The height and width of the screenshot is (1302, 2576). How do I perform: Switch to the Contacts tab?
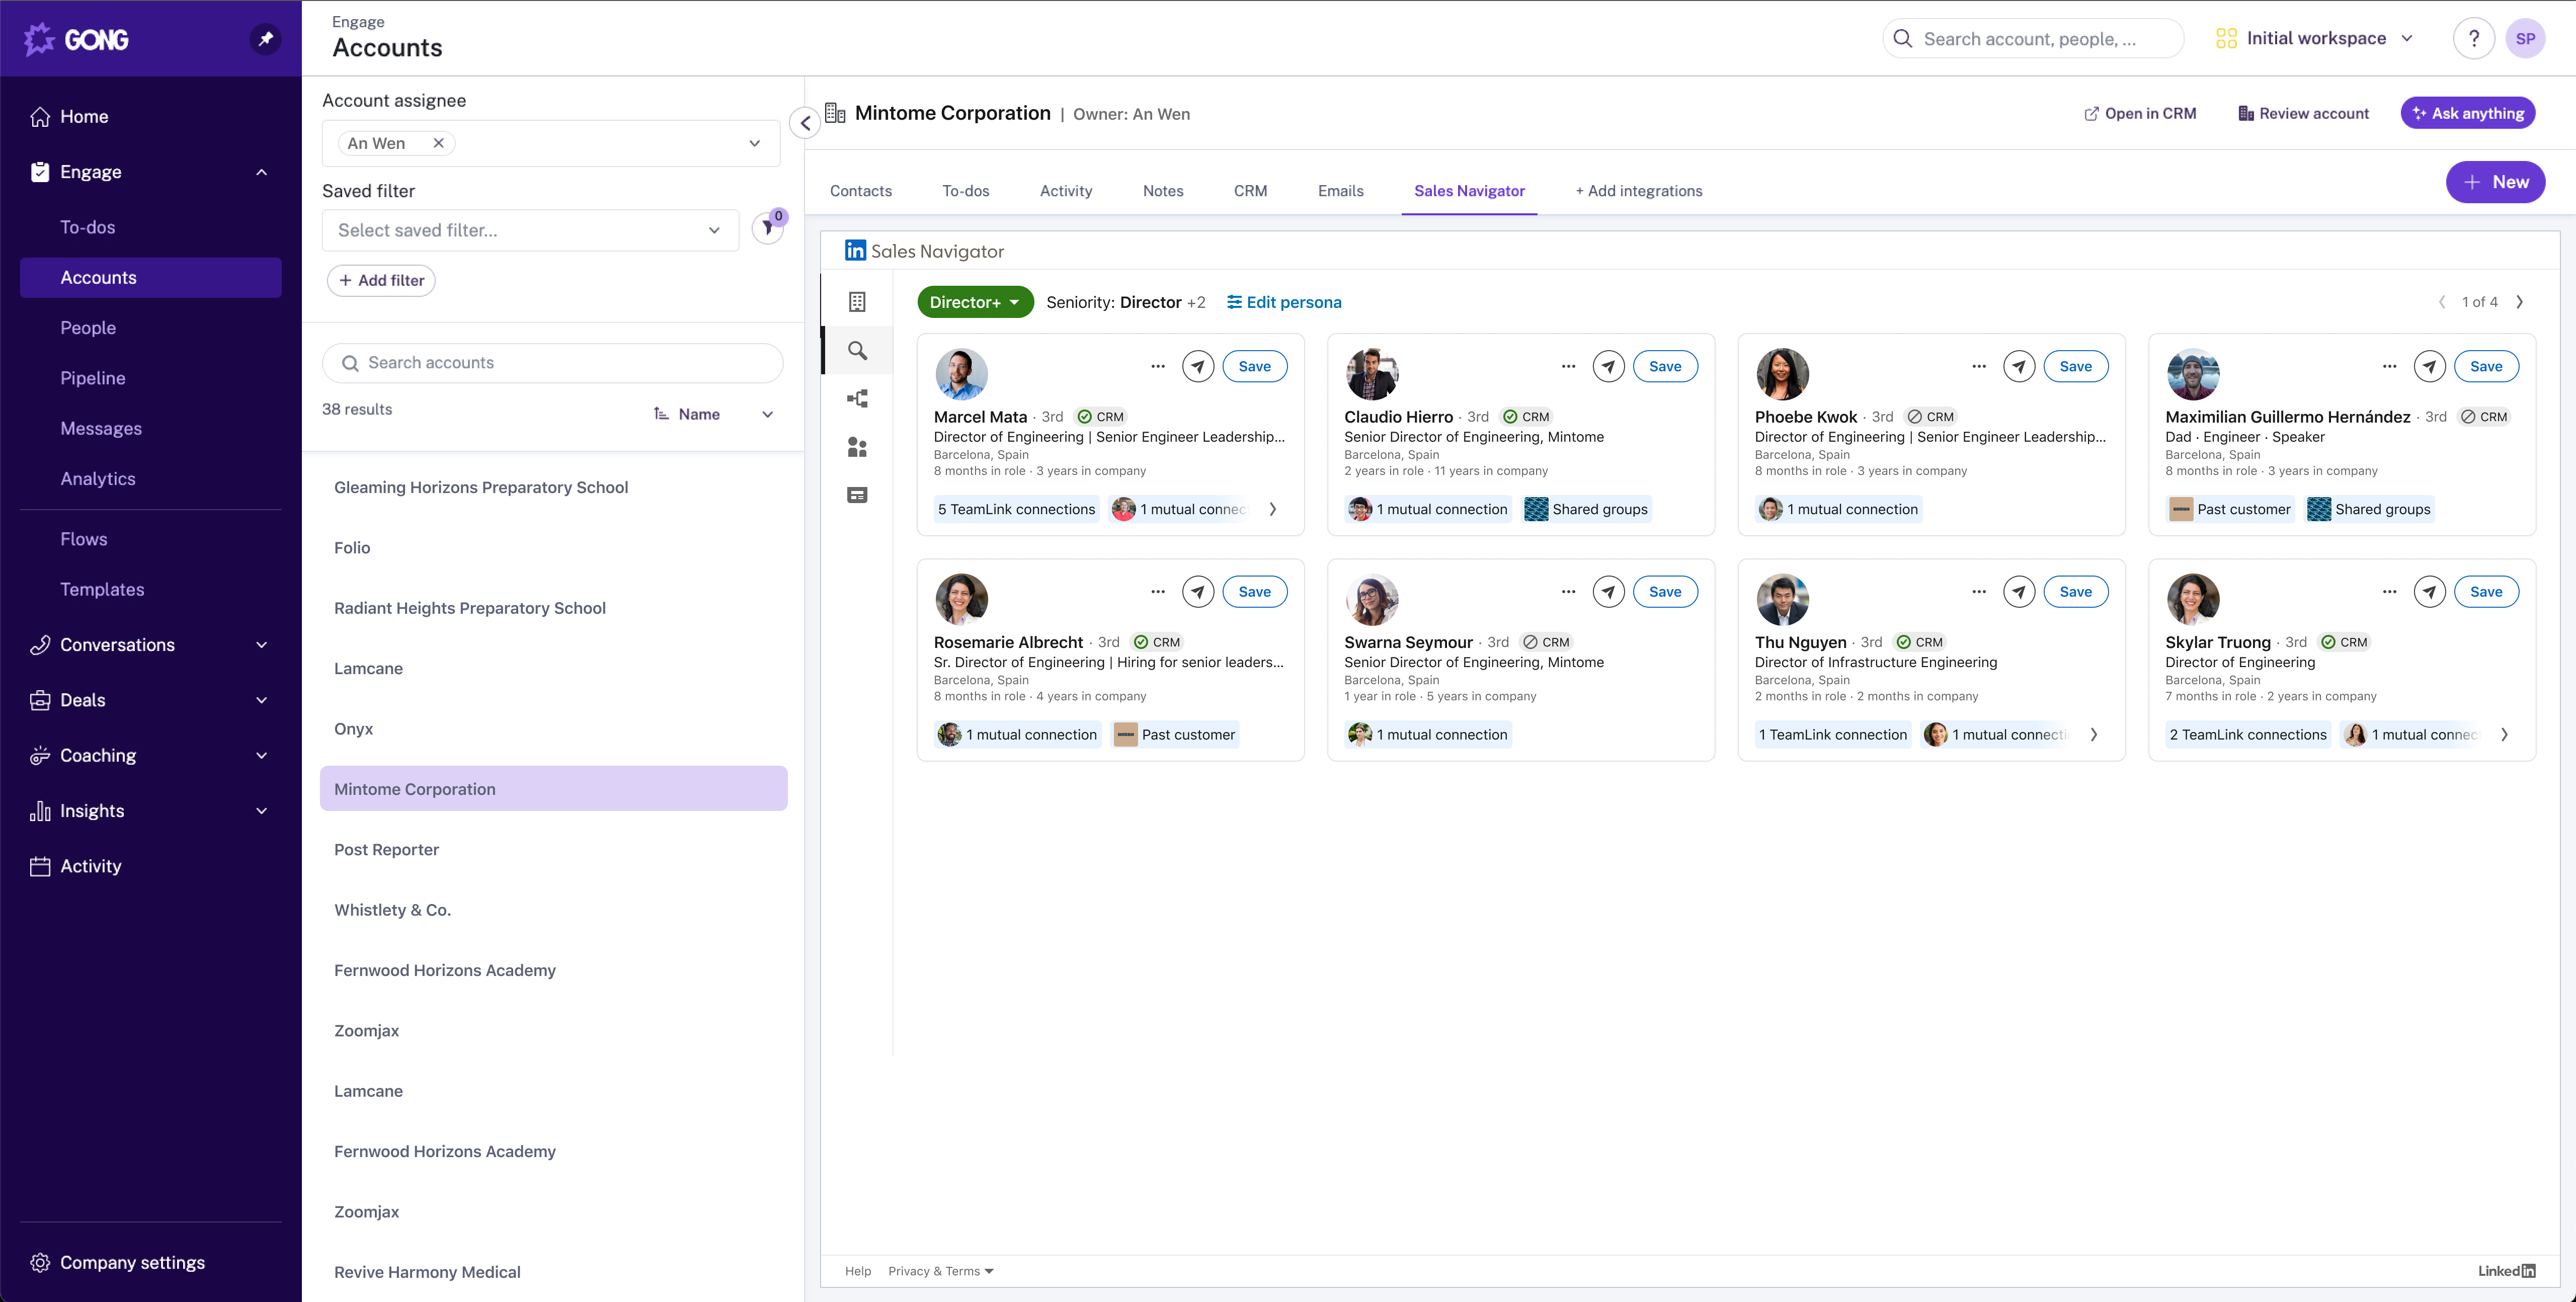[860, 191]
